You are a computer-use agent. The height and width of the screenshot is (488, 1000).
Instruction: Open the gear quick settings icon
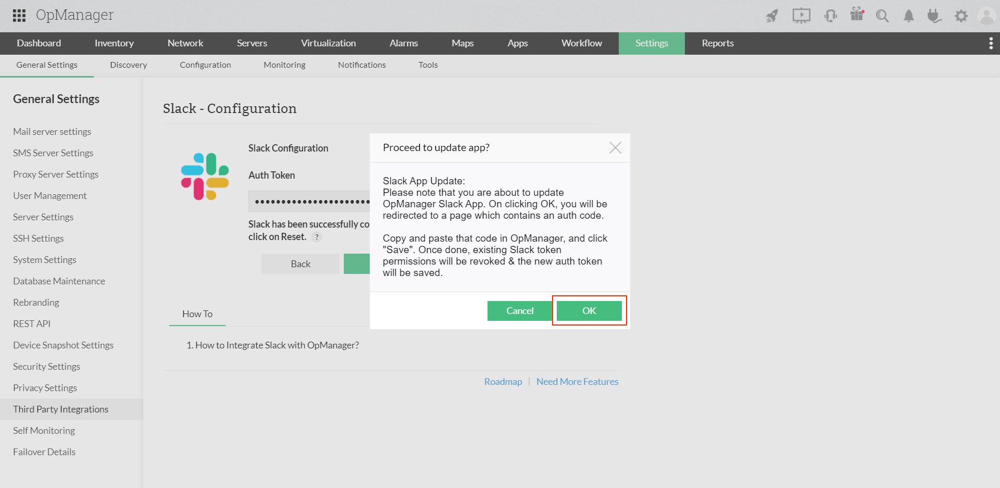(x=961, y=16)
